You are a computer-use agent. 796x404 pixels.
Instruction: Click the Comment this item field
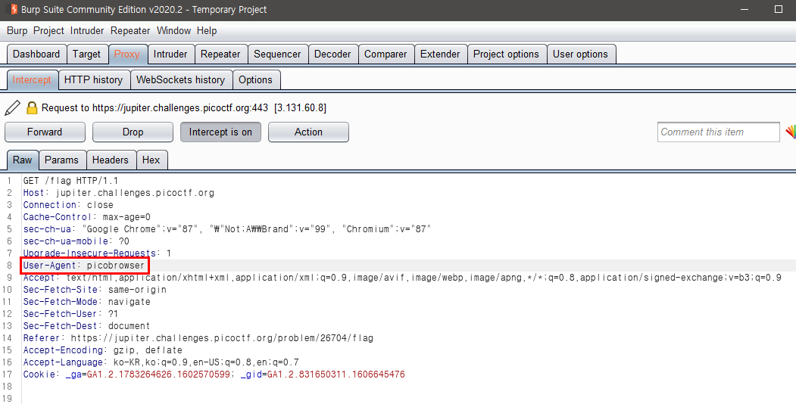718,132
